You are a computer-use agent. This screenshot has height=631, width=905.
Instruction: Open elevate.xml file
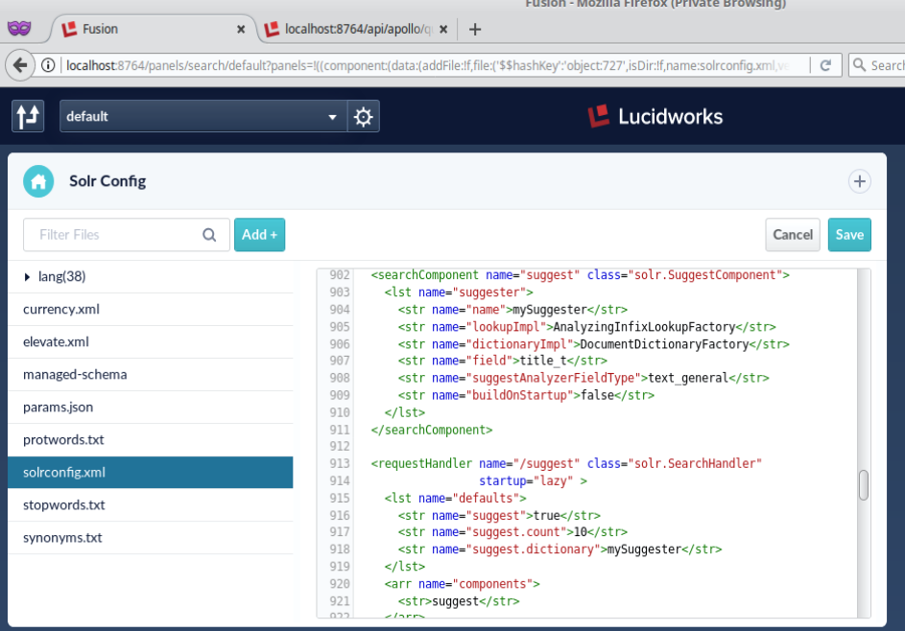(x=150, y=342)
